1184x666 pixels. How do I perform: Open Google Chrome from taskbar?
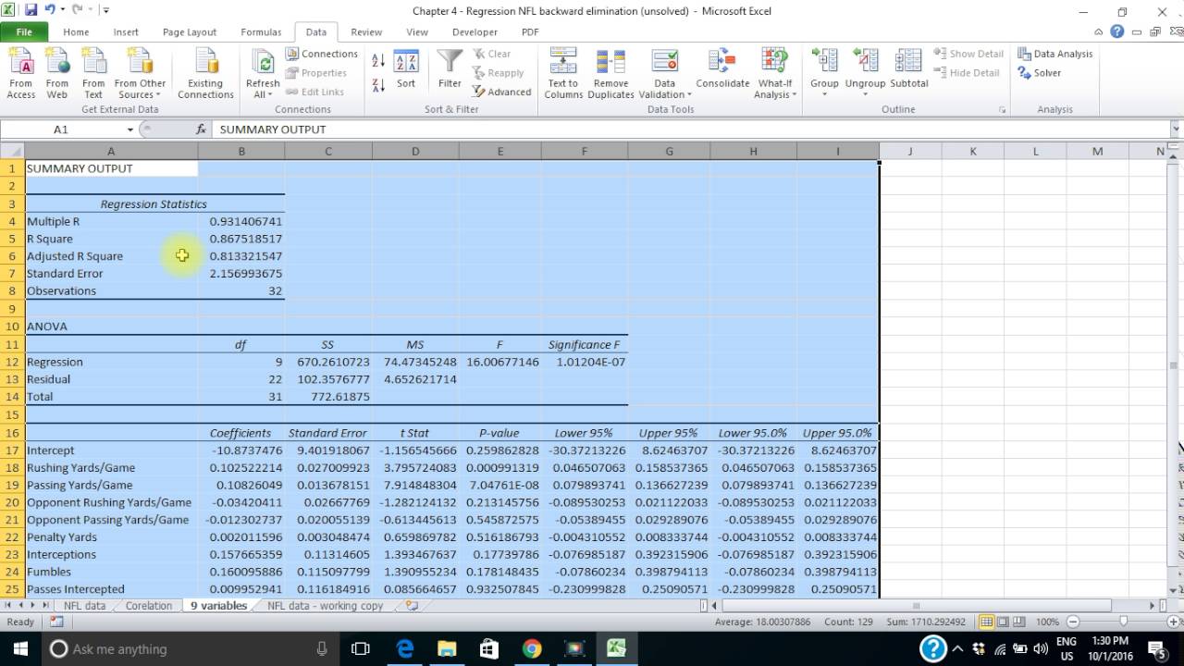tap(532, 648)
